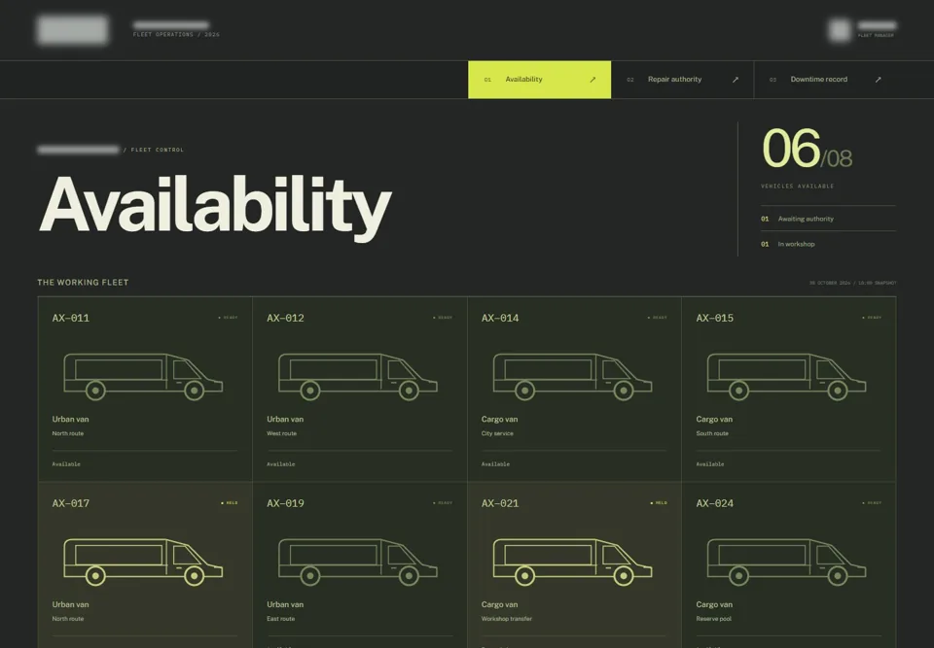Select the AX-019 van illustration
Screen dimensions: 934x648
tap(357, 562)
